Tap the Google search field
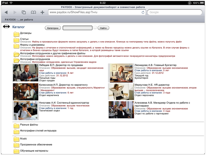This screenshot has width=206, height=155. (175, 12)
